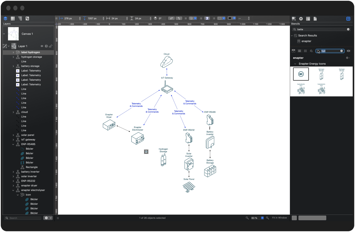Open the Outline sidebar icon
This screenshot has width=355, height=232.
pyautogui.click(x=20, y=18)
